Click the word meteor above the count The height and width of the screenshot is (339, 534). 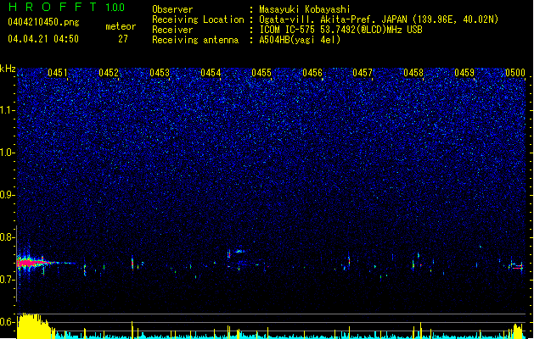(121, 26)
